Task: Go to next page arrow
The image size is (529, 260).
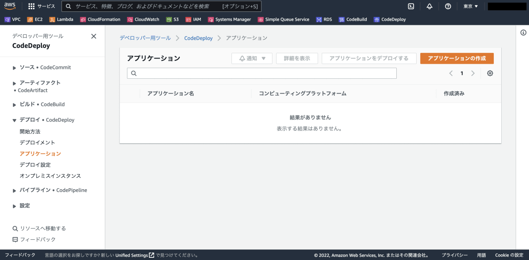Action: (473, 73)
